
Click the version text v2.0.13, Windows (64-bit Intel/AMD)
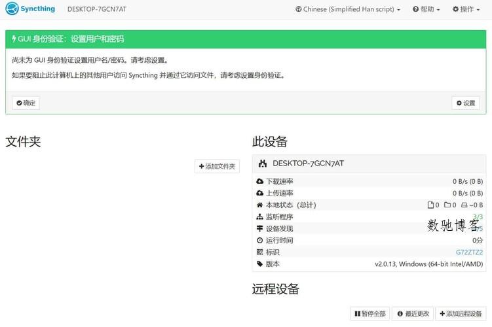pos(429,264)
